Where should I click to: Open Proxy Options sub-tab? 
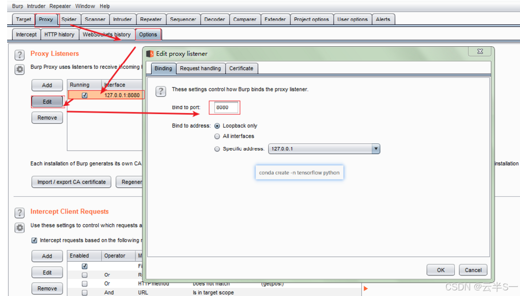point(148,35)
